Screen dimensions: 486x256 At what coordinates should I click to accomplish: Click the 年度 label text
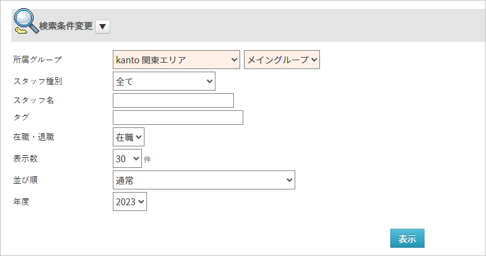click(22, 202)
